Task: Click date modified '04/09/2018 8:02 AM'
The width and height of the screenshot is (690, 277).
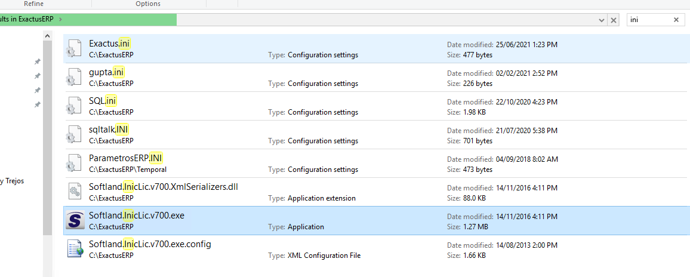Action: click(x=526, y=159)
